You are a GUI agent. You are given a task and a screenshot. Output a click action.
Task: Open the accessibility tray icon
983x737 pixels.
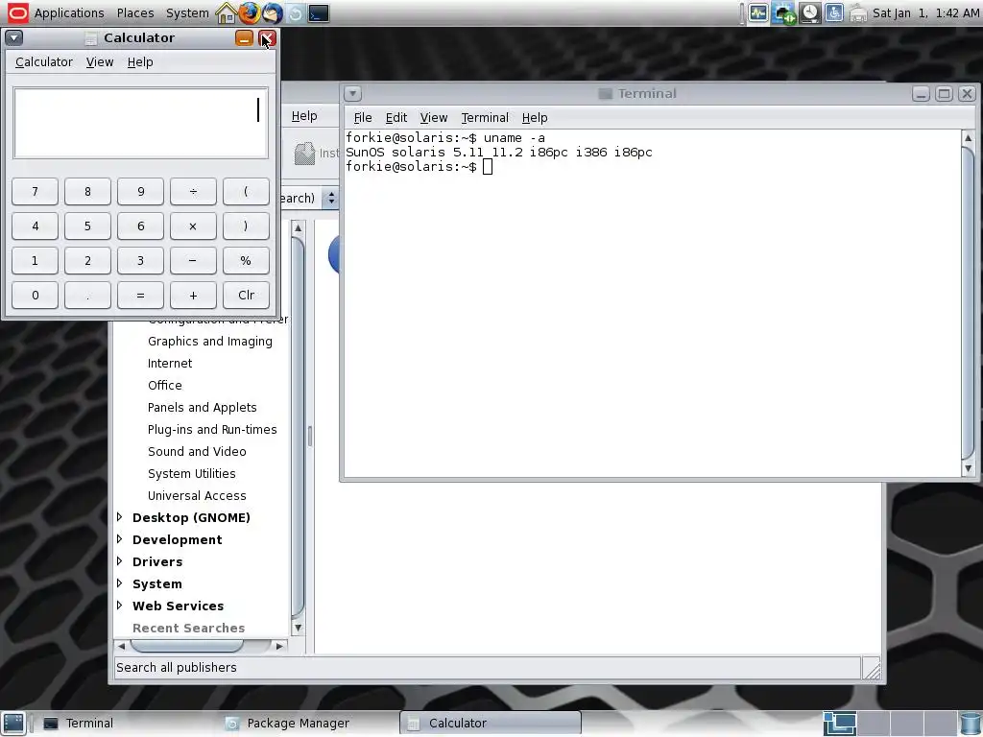coord(834,13)
